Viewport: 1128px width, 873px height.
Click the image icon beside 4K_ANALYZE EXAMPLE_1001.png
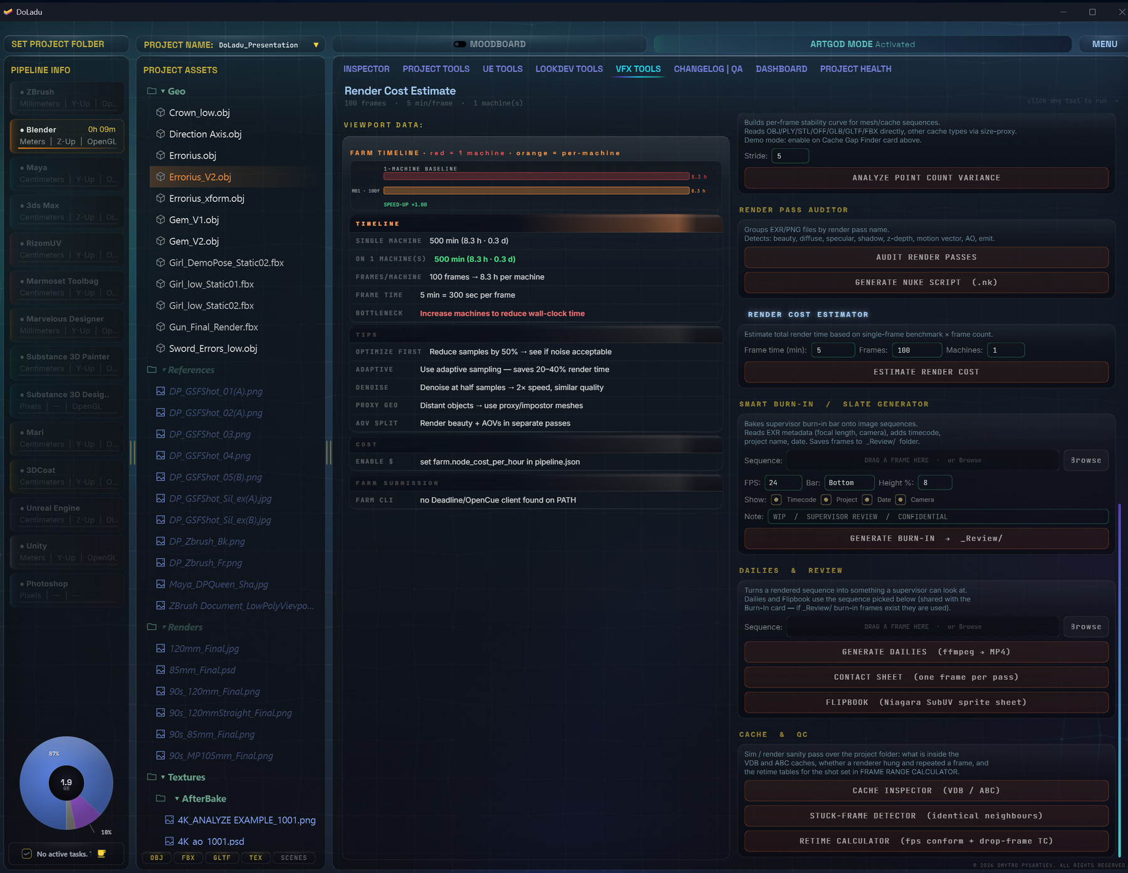click(x=169, y=820)
